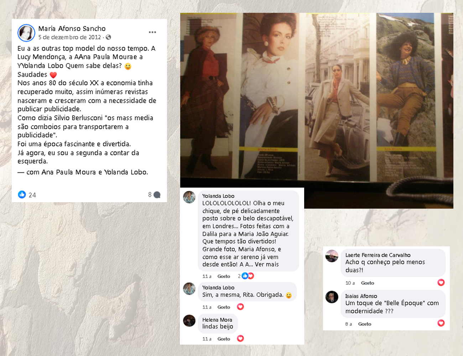Click heart reaction under 'Sim, a mesma, Rita'

point(240,307)
